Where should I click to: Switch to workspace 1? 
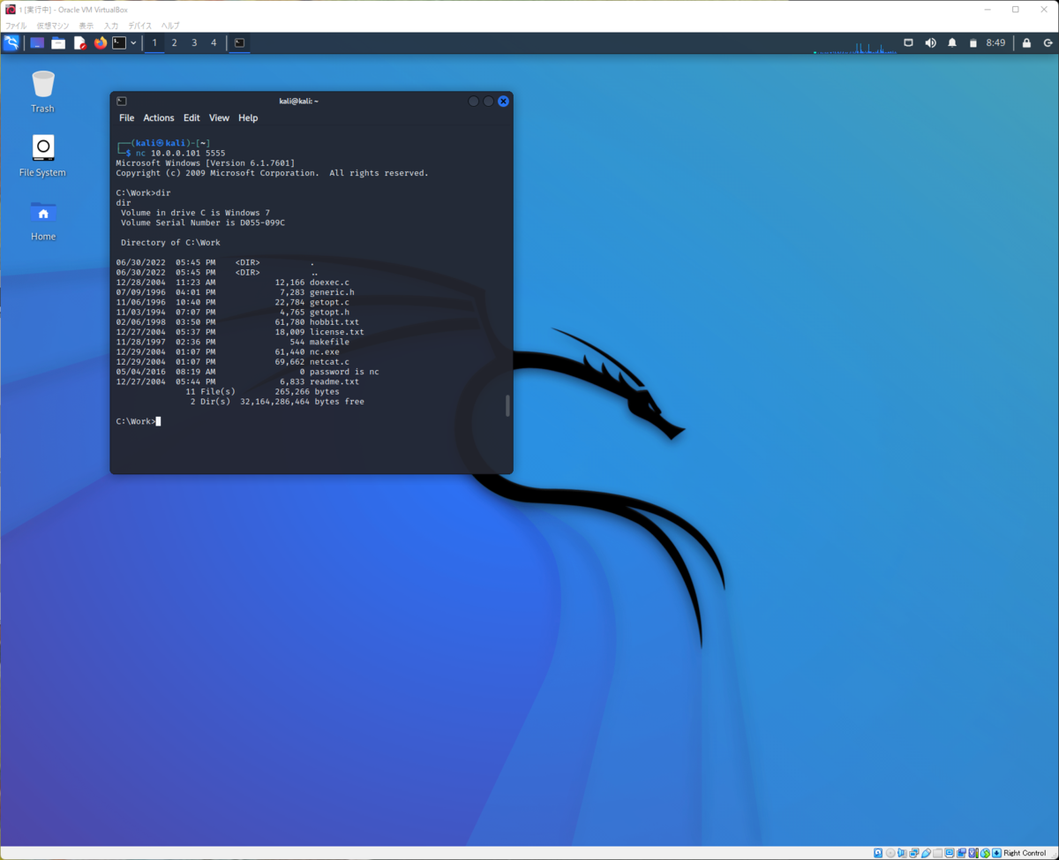tap(154, 42)
